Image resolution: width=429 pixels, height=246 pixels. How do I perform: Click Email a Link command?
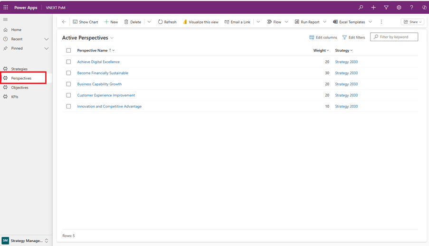coord(237,22)
